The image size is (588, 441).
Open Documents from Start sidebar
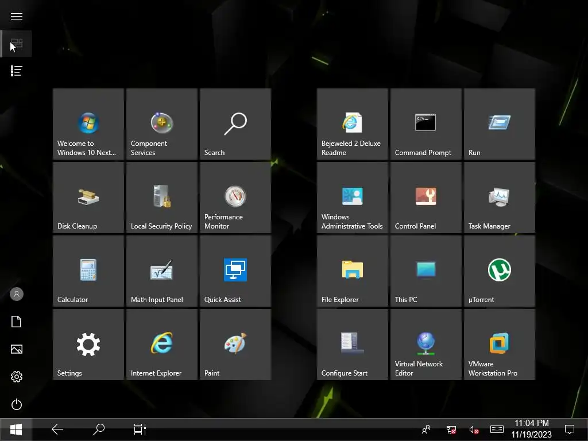(x=17, y=322)
